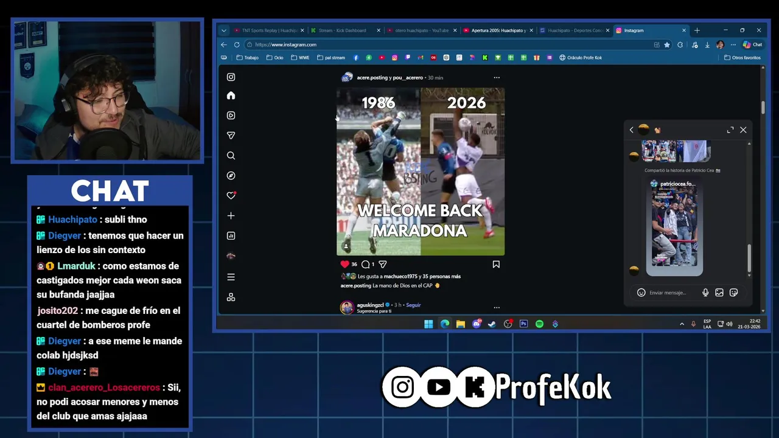
Task: Click the address bar with www.instagram.com
Action: click(x=447, y=44)
